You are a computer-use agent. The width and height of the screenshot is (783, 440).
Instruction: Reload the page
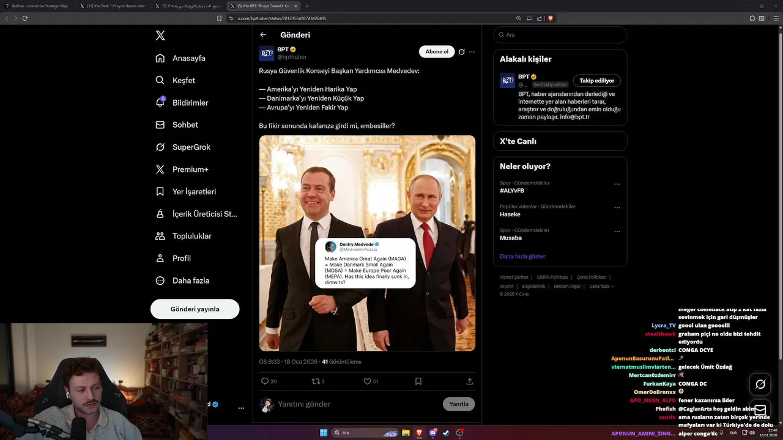tap(24, 18)
